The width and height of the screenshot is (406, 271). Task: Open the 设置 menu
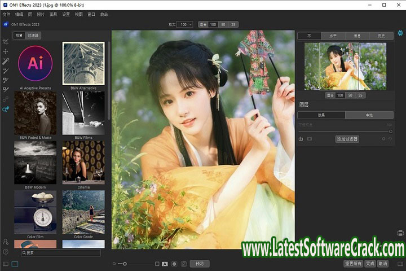tap(66, 14)
